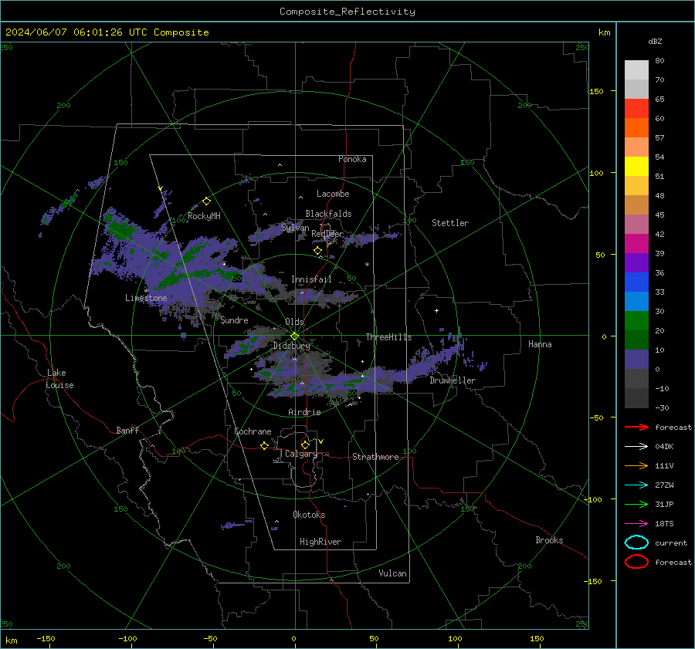Click the white asterisk marker east of RedDeer

click(x=367, y=265)
